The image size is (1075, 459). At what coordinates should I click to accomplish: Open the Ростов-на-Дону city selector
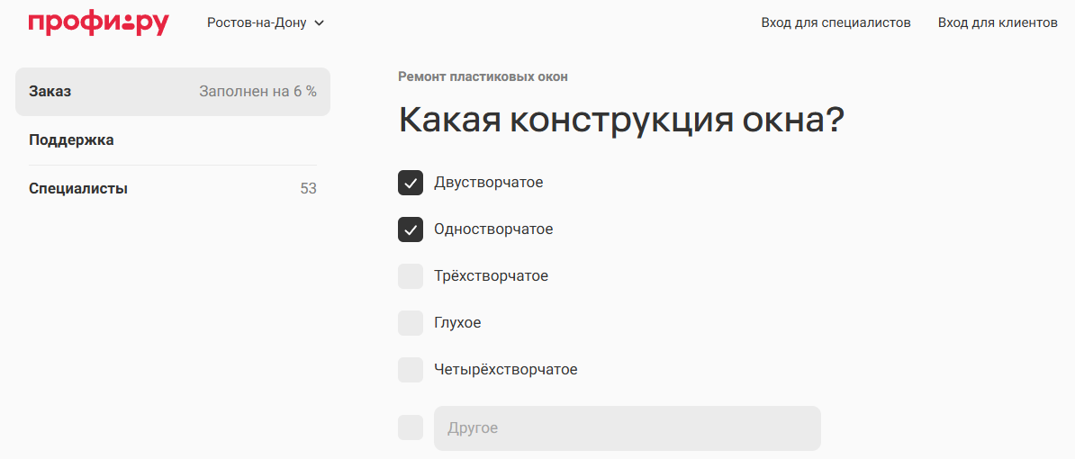tap(266, 22)
